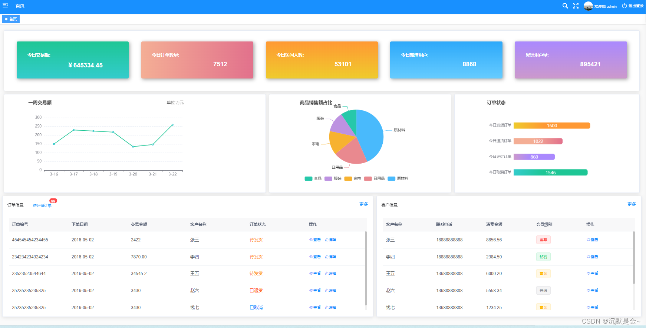Viewport: 646px width, 328px height.
Task: Toggle the 家电 legend swatch
Action: point(348,179)
